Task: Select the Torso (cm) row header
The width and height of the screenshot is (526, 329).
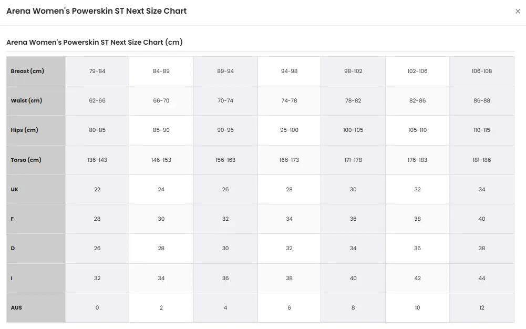Action: click(x=36, y=160)
